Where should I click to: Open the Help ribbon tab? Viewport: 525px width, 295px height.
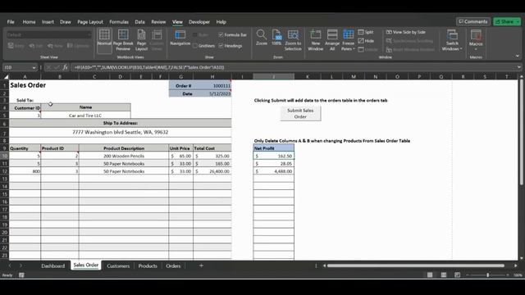point(221,22)
